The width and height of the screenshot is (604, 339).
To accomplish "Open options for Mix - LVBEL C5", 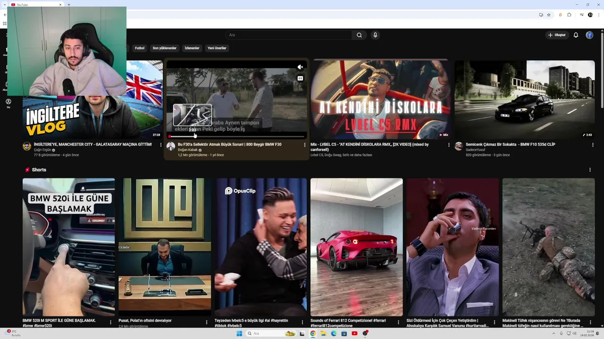I will pos(448,145).
